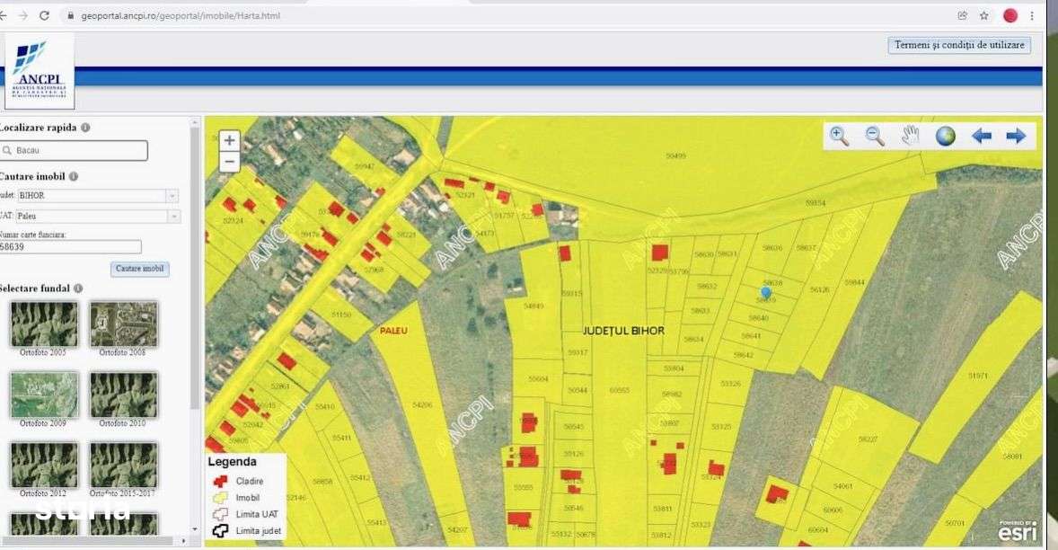The width and height of the screenshot is (1058, 550).
Task: Click parcel number 50701
Action: point(955,523)
